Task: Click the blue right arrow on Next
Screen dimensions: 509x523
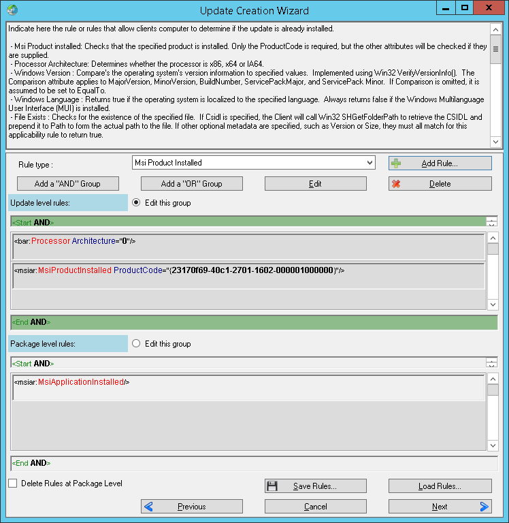Action: point(485,507)
